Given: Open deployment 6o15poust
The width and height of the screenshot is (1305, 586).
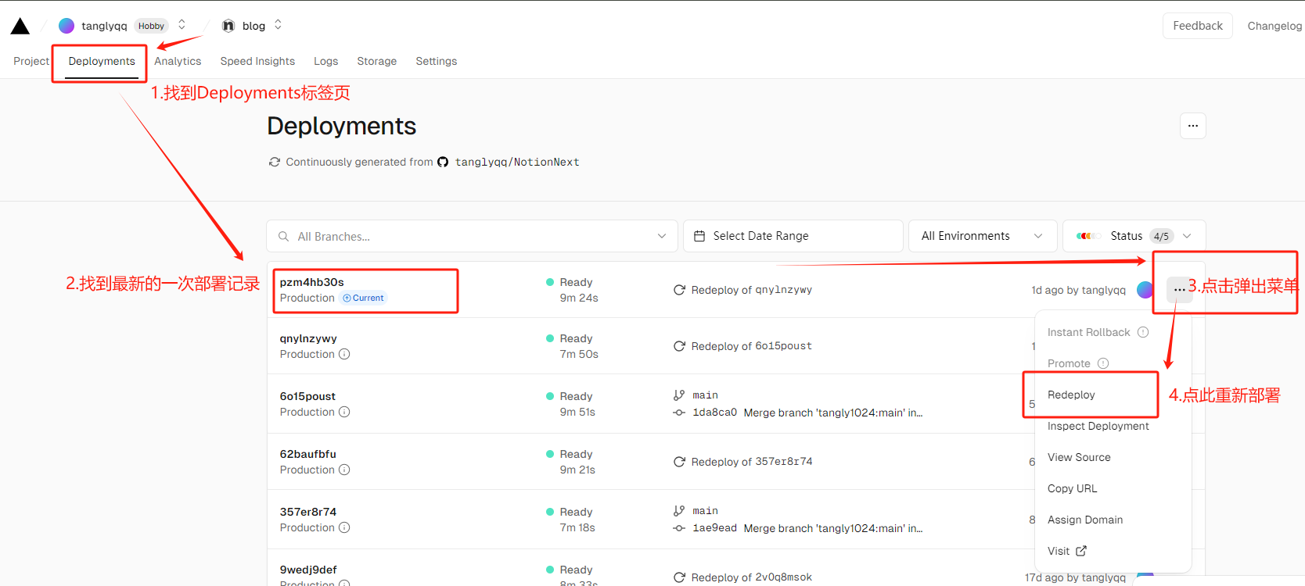Looking at the screenshot, I should [307, 396].
